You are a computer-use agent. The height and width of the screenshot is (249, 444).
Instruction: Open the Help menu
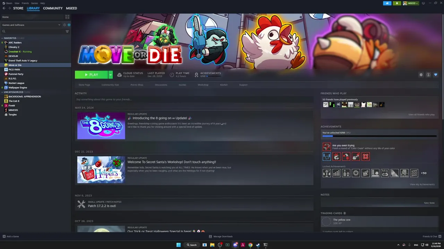tap(42, 3)
